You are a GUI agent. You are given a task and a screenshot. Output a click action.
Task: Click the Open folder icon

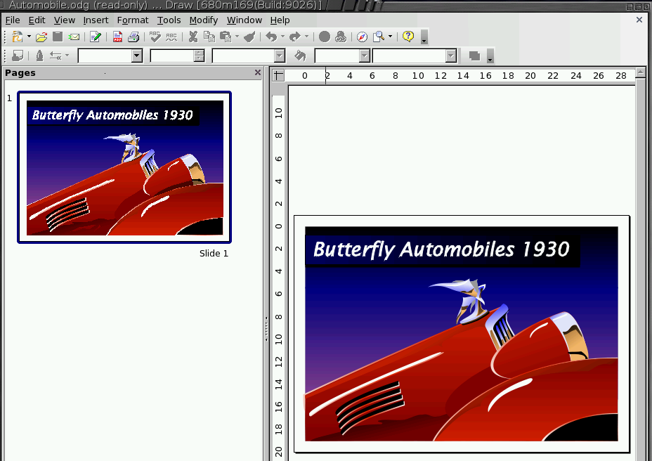click(x=41, y=37)
